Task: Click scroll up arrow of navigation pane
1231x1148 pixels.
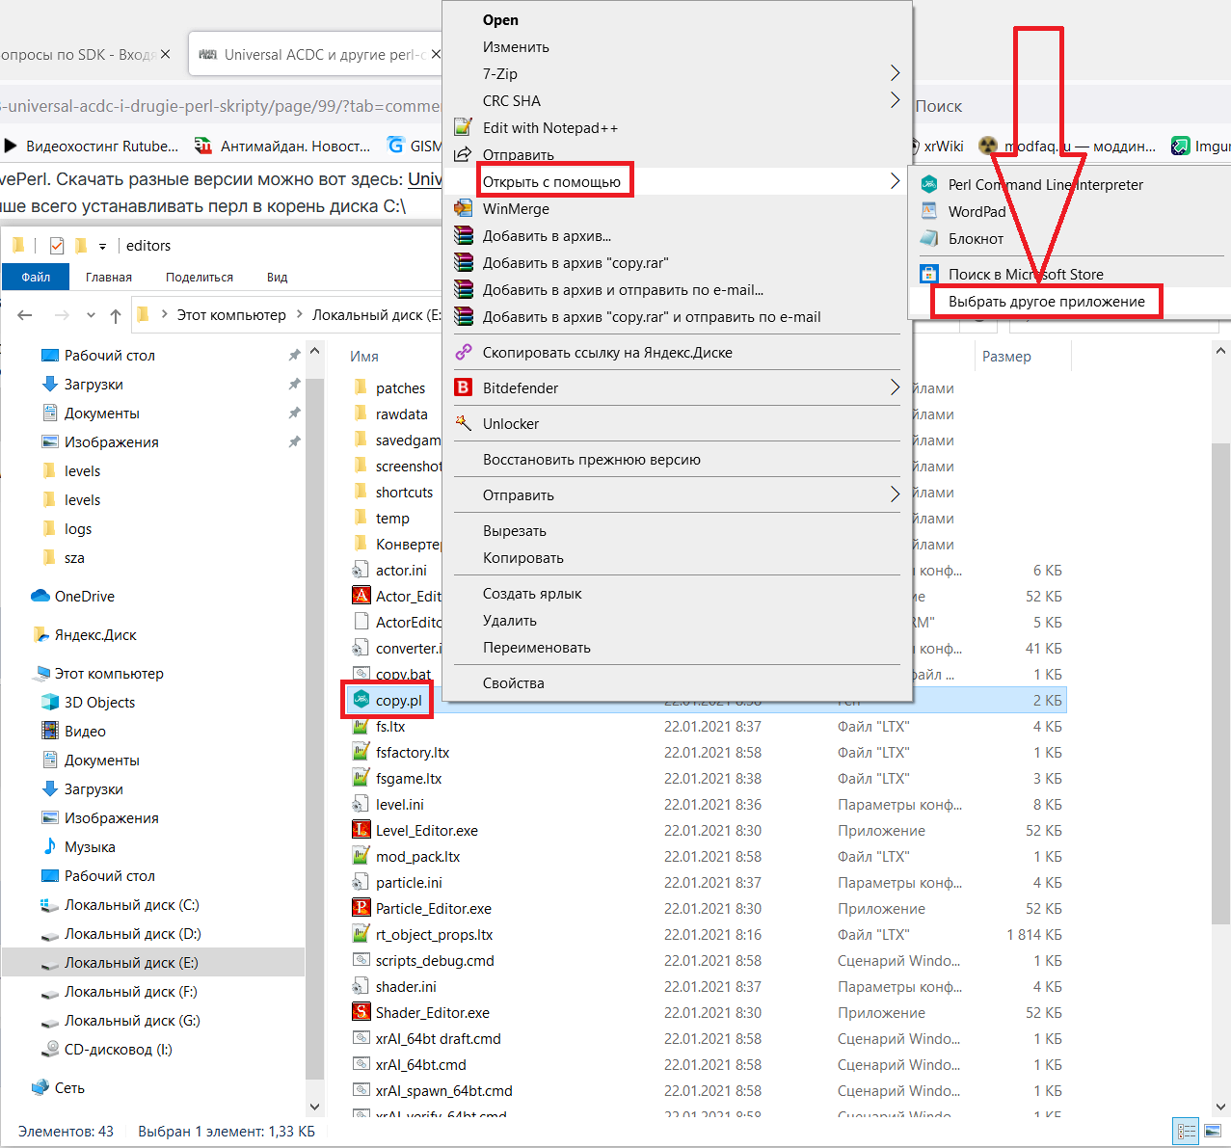Action: coord(314,349)
